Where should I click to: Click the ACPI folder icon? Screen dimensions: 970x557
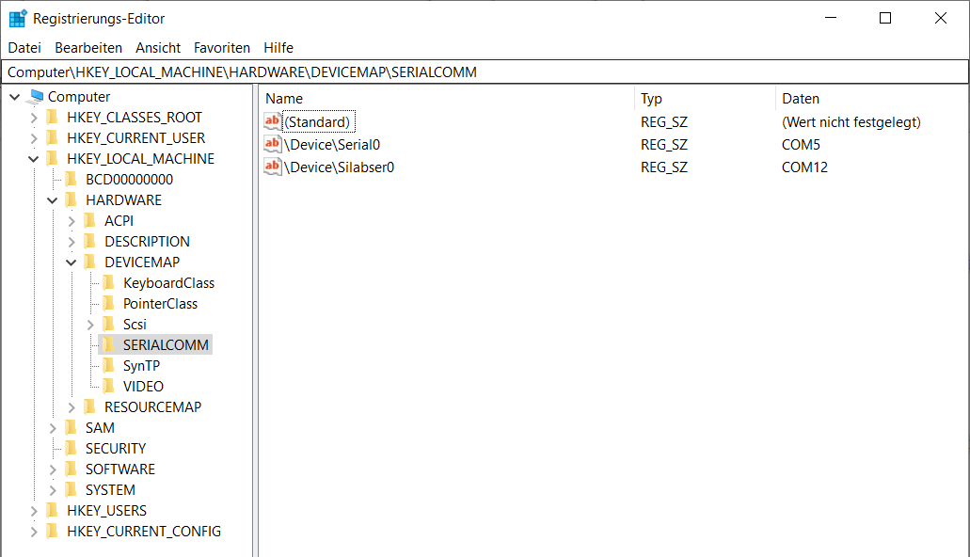89,221
